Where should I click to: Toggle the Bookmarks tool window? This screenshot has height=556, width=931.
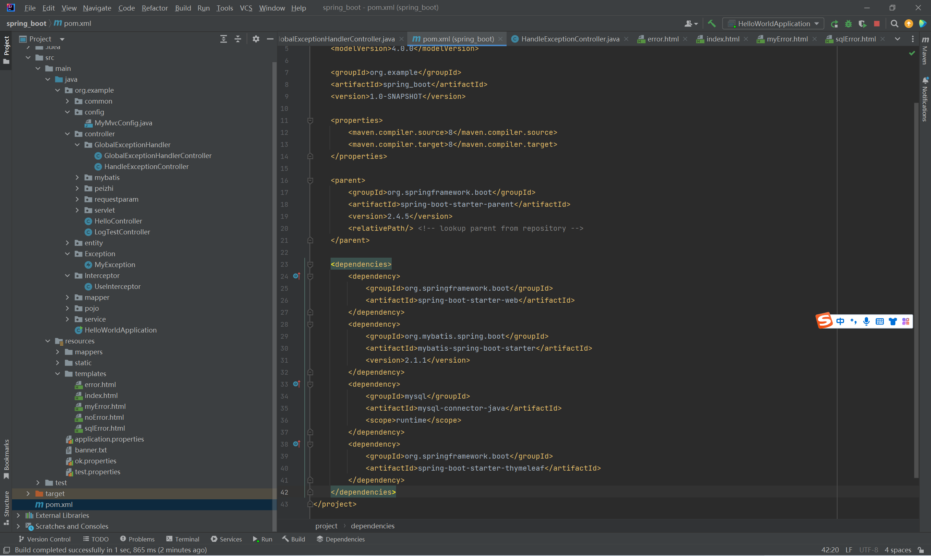click(x=7, y=458)
